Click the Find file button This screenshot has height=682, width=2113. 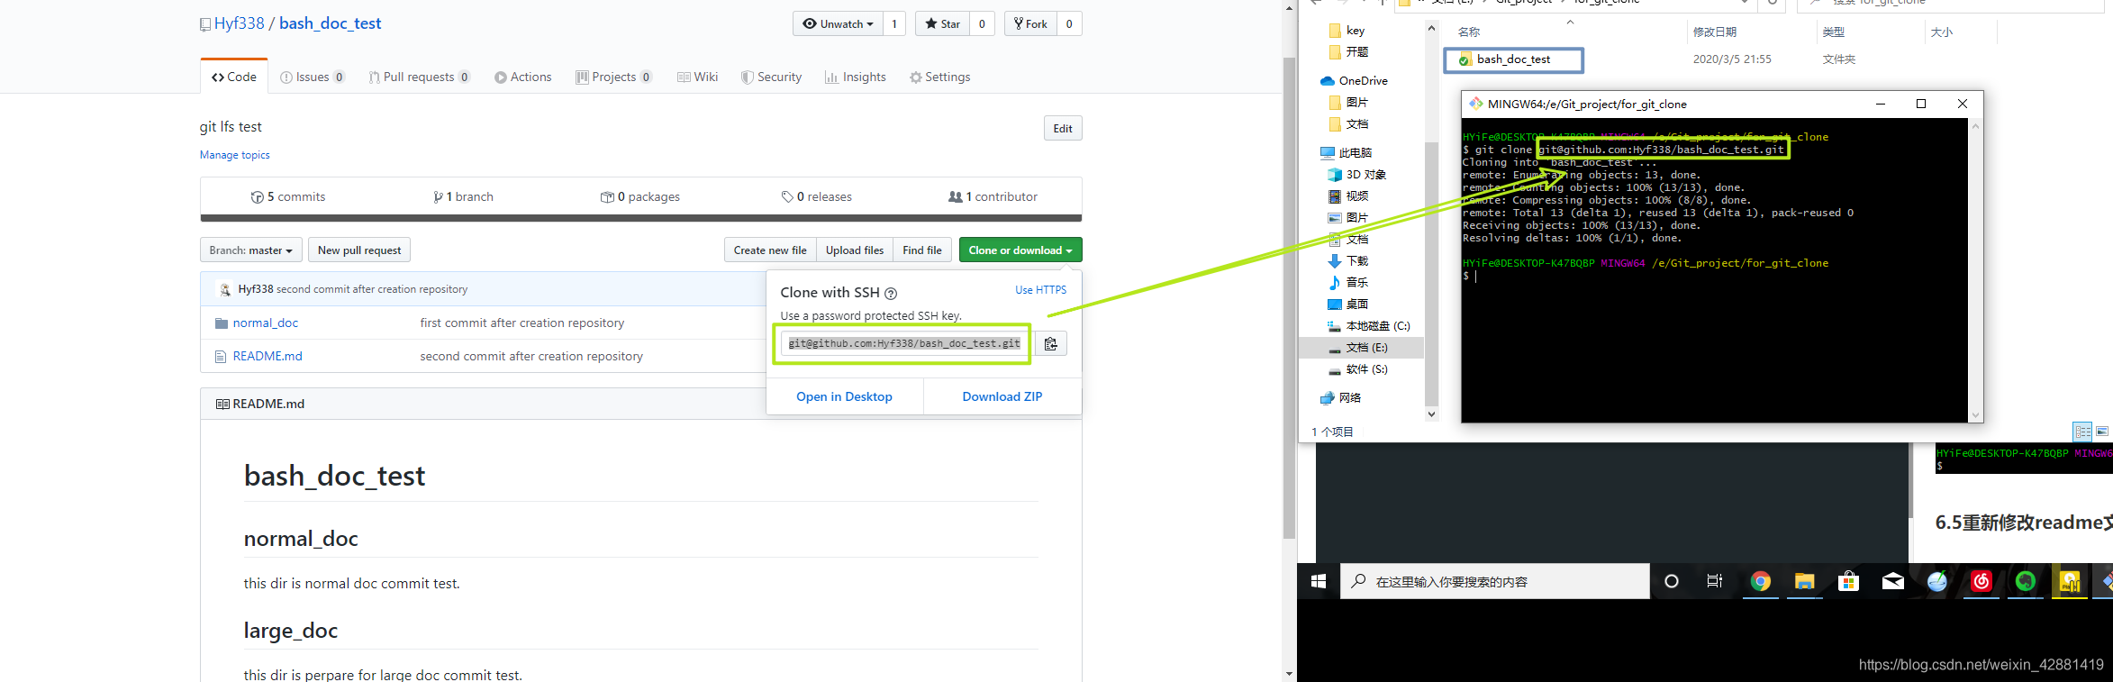pyautogui.click(x=922, y=250)
